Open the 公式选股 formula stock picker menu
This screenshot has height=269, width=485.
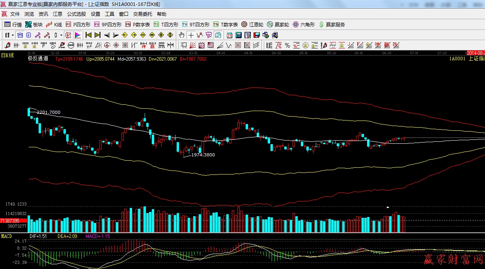(76, 14)
